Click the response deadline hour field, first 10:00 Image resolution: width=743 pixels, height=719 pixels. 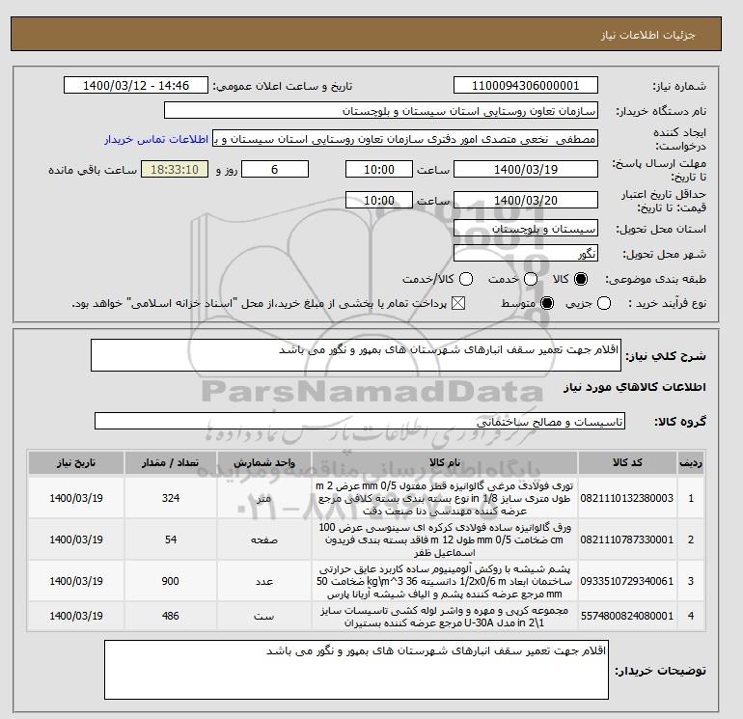[379, 169]
